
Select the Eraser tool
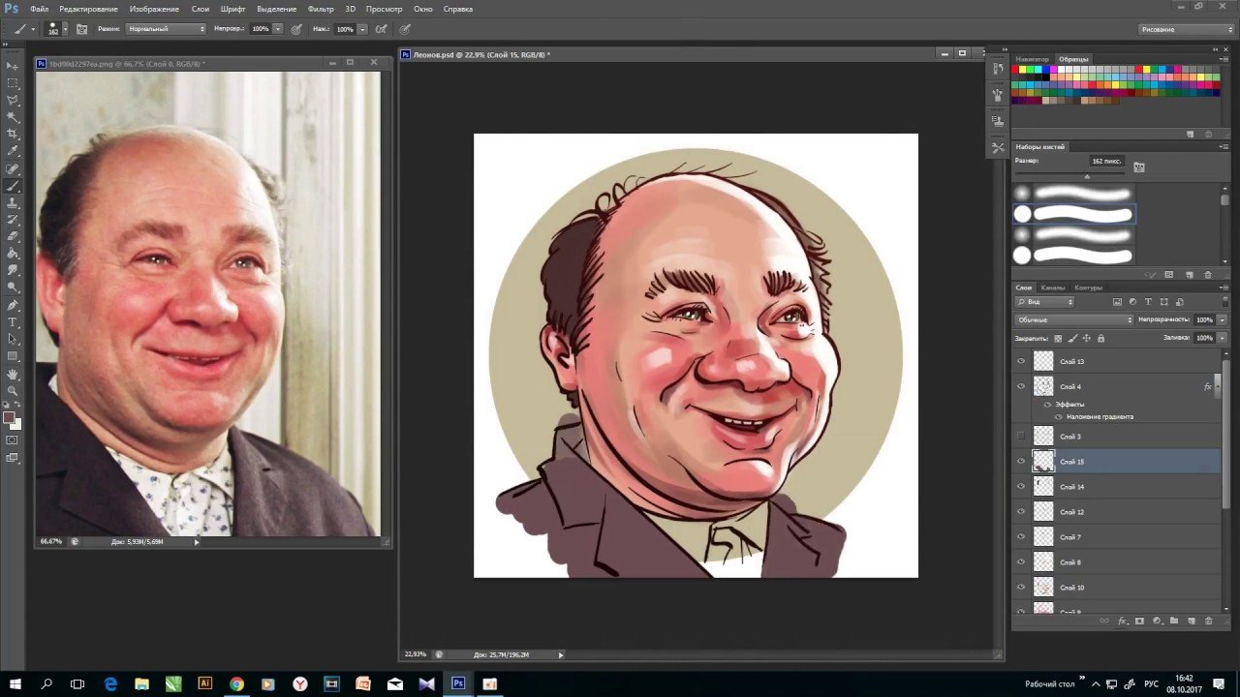13,235
